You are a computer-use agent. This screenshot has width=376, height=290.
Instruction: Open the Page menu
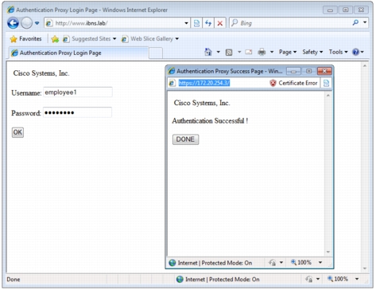288,52
